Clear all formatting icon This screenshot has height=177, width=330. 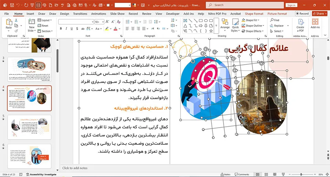coord(119,22)
